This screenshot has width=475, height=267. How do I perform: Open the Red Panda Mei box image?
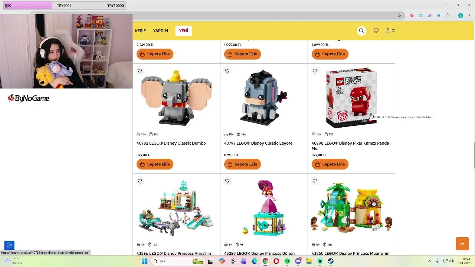point(351,98)
